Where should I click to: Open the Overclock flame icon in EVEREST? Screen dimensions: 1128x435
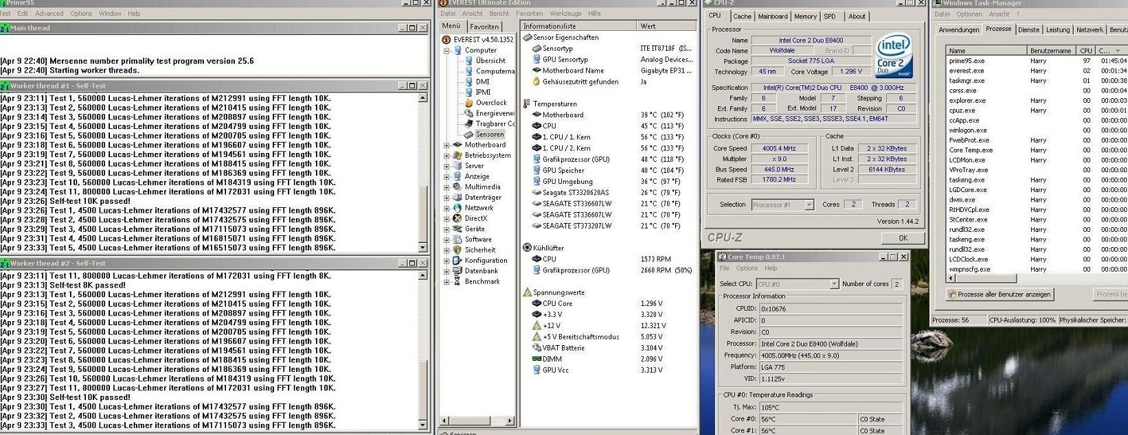pyautogui.click(x=469, y=102)
